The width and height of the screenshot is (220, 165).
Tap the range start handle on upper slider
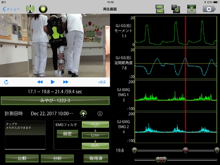[134, 150]
